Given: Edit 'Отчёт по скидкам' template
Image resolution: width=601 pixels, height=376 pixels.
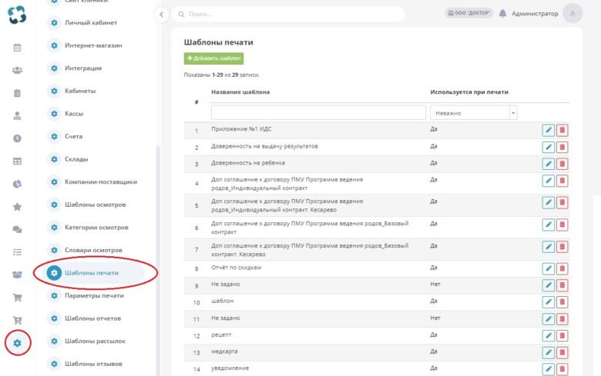Looking at the screenshot, I should pyautogui.click(x=549, y=268).
